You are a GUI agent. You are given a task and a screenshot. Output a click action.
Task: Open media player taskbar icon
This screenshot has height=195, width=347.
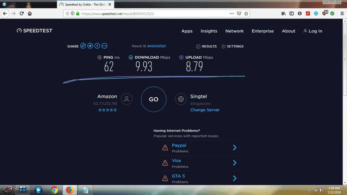[38, 190]
